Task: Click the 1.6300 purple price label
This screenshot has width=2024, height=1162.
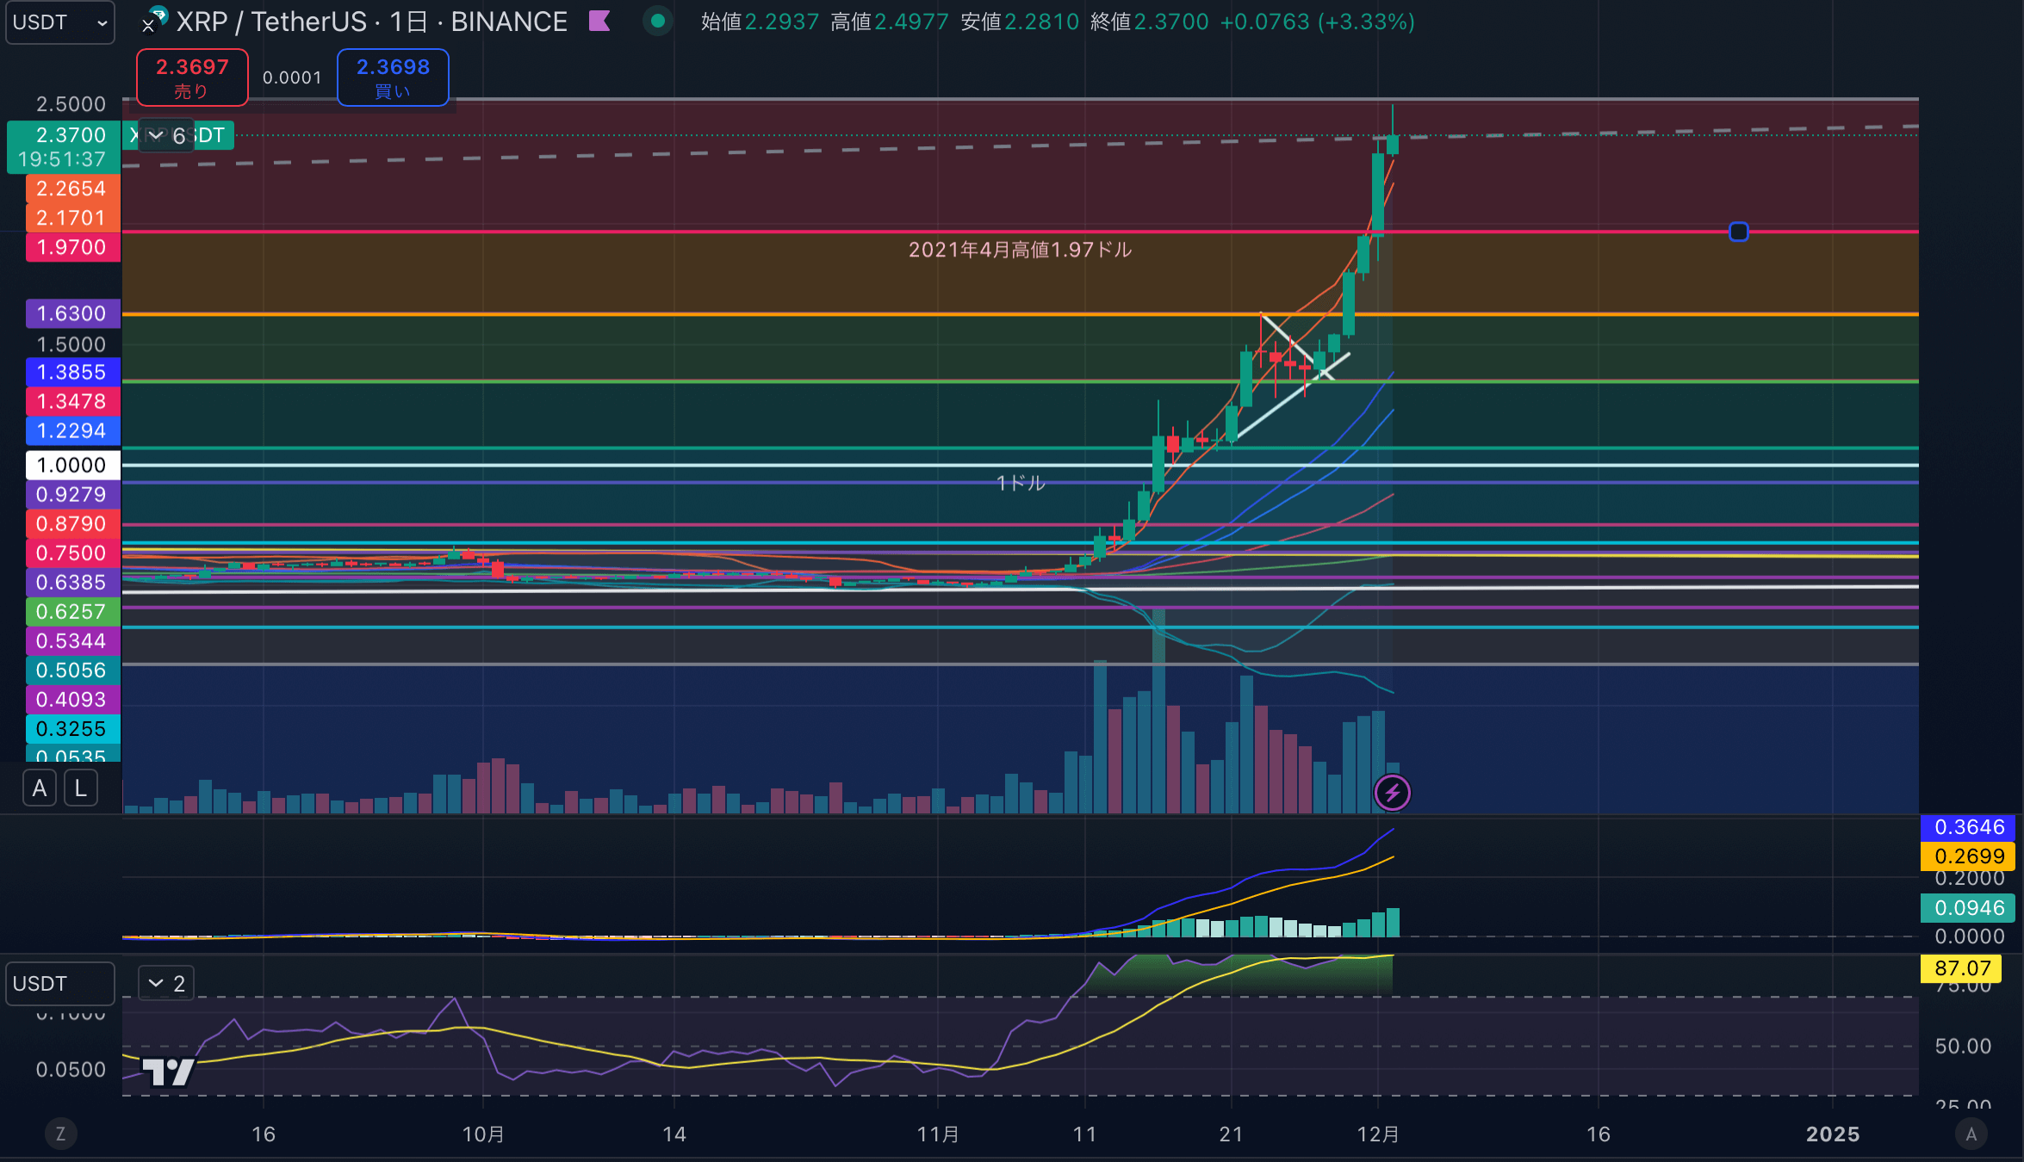Action: (72, 313)
